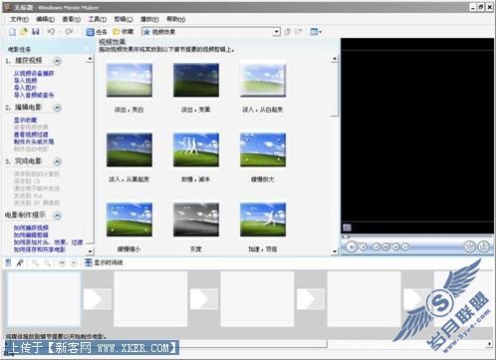Open the Views dropdown toolbar button
This screenshot has width=496, height=360.
point(316,32)
